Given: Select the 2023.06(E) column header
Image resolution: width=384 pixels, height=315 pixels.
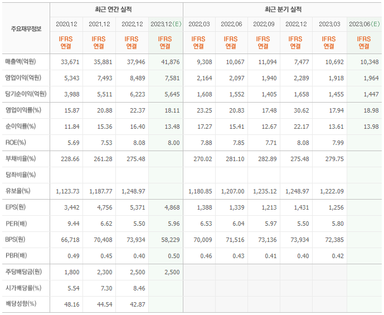Looking at the screenshot, I should (x=364, y=24).
